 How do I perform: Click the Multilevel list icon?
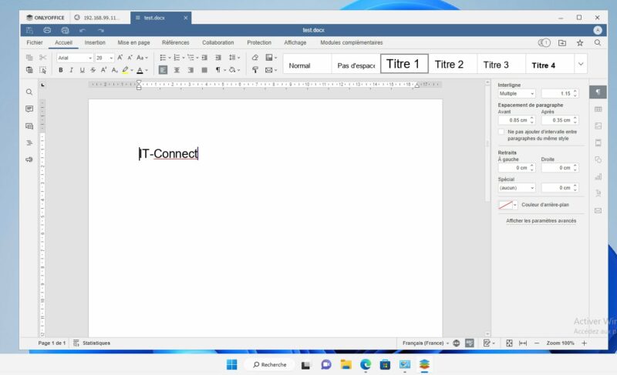(190, 58)
